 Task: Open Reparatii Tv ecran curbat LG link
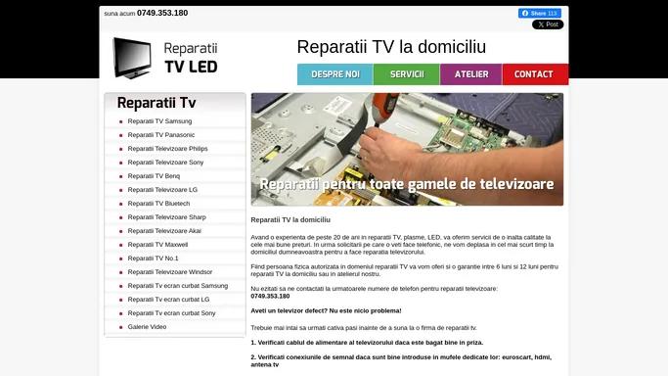click(168, 300)
